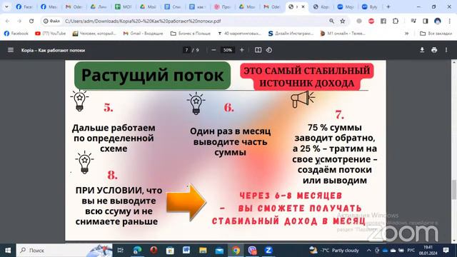
Task: Click the file info indicator labeled Файл
Action: click(x=51, y=21)
